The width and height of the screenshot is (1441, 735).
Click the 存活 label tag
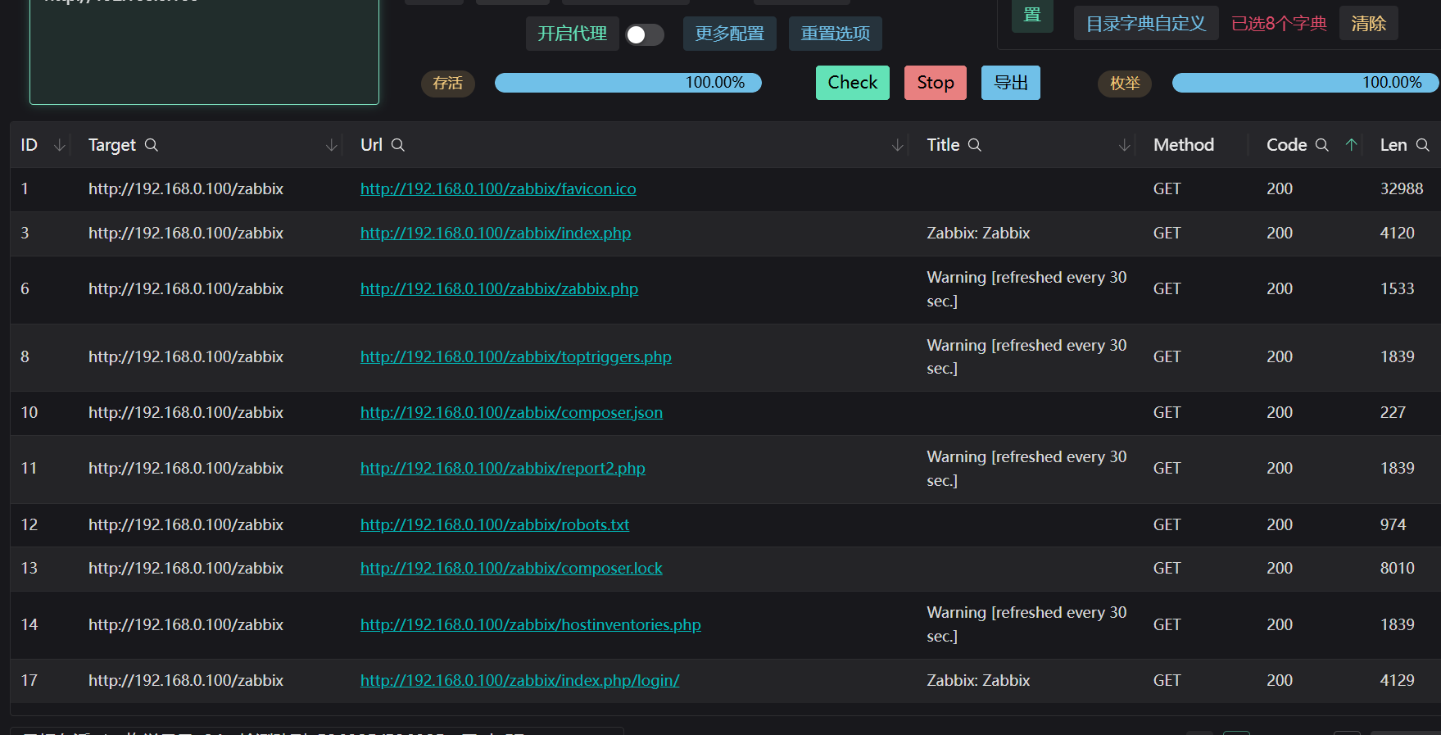click(x=448, y=84)
